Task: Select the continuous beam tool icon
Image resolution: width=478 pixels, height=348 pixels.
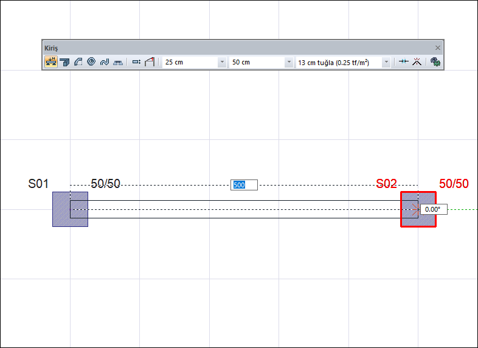Action: pyautogui.click(x=64, y=62)
